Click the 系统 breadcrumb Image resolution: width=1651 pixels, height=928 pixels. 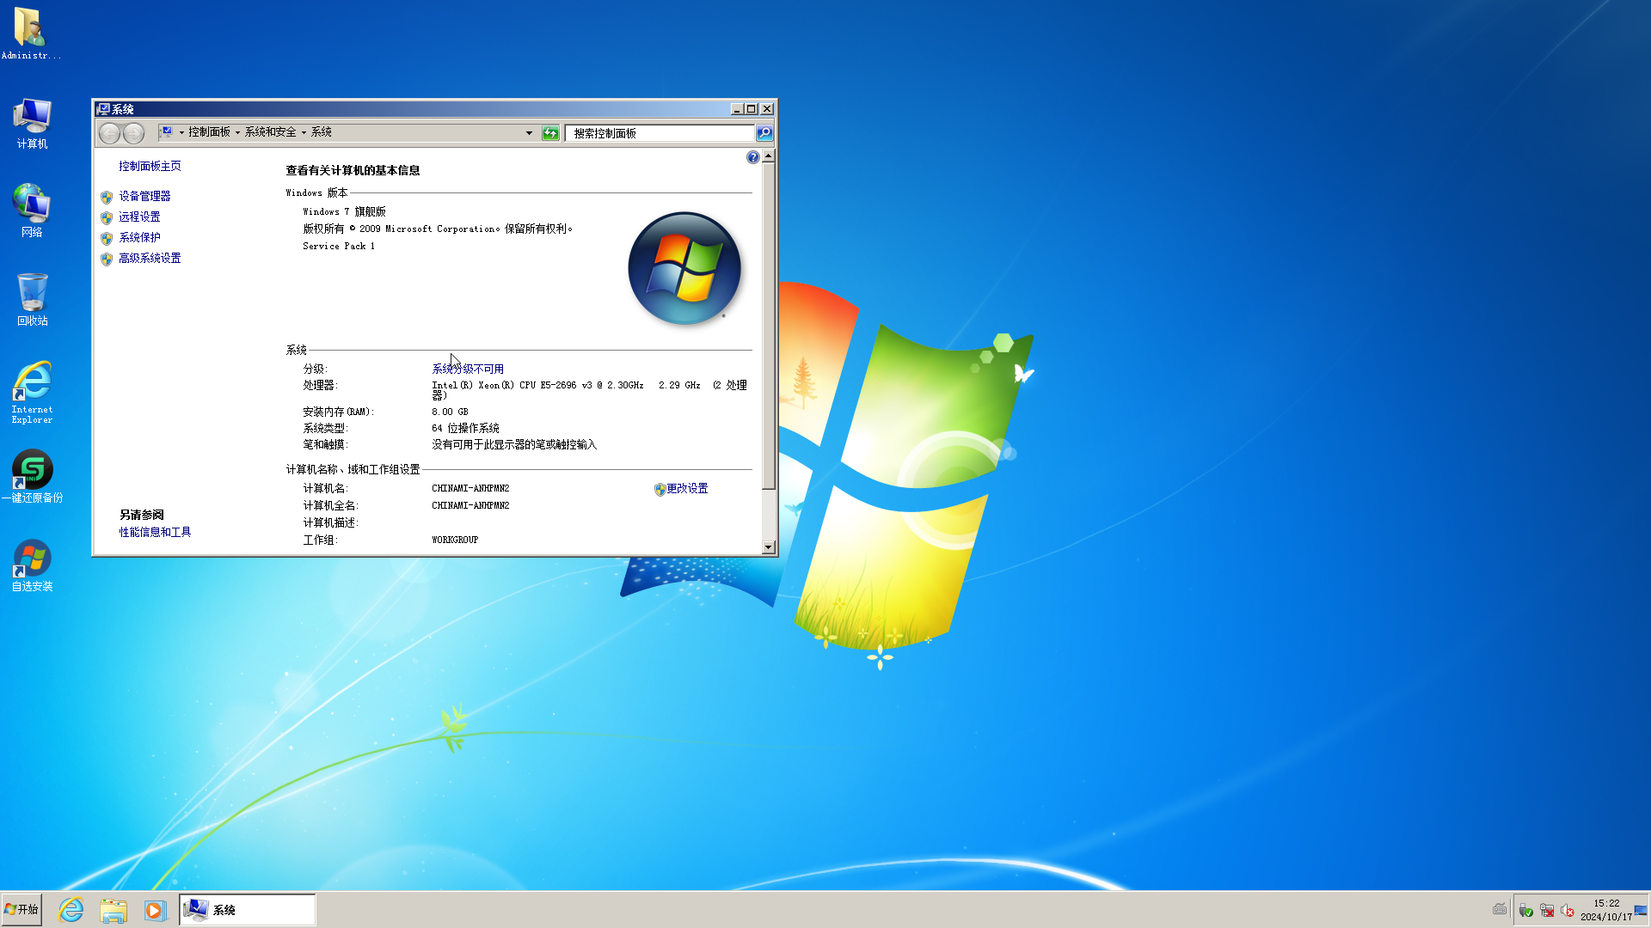pos(321,131)
